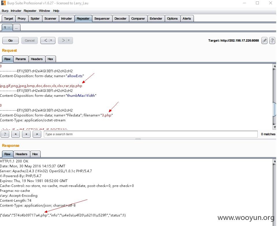Image resolution: width=277 pixels, height=226 pixels.
Task: Click the Content-Length: 74 header line
Action: [16, 201]
